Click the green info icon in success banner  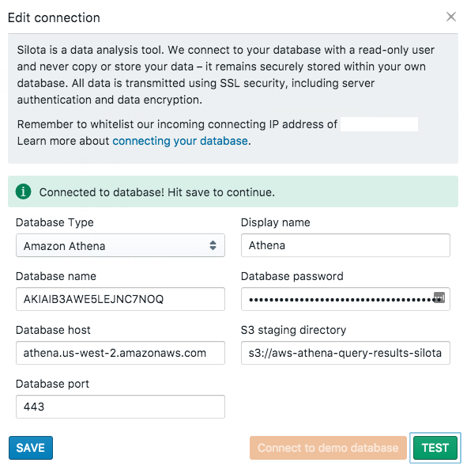click(24, 191)
